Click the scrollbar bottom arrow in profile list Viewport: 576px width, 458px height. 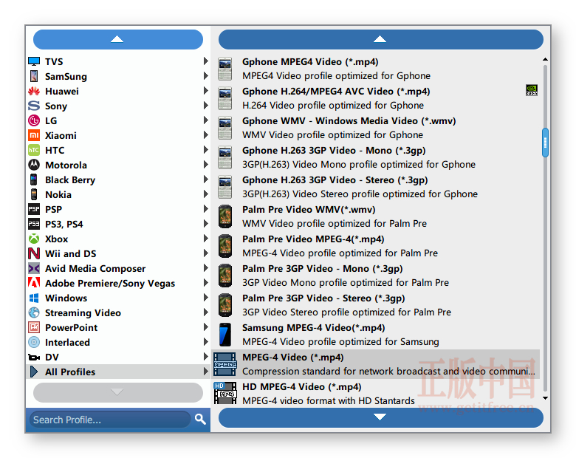click(x=545, y=398)
